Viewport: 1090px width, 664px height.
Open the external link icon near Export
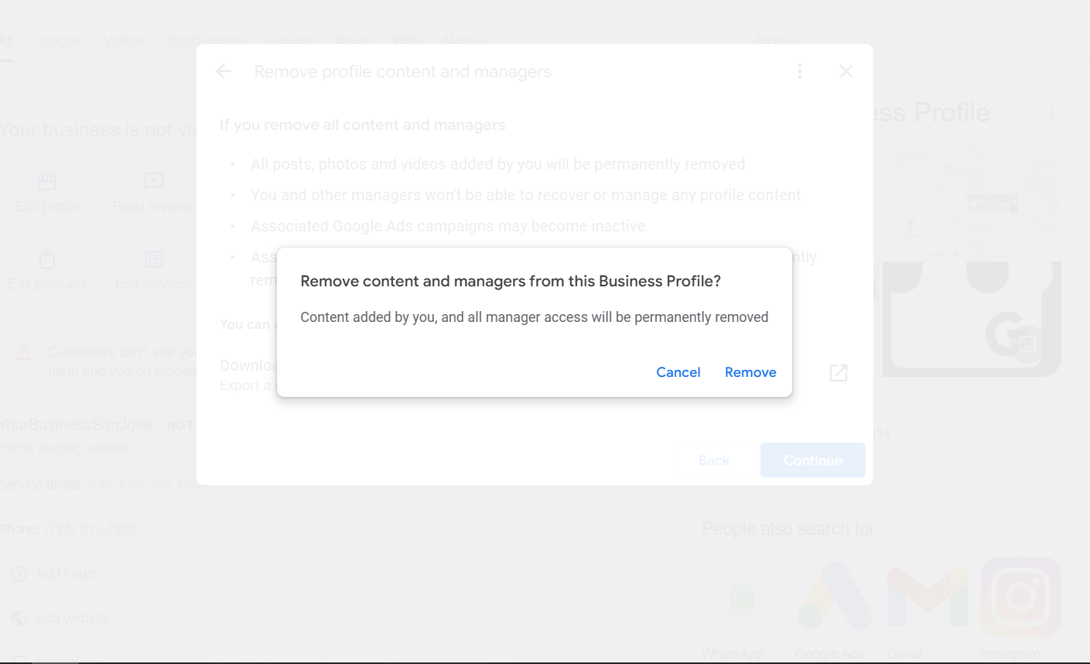coord(839,372)
